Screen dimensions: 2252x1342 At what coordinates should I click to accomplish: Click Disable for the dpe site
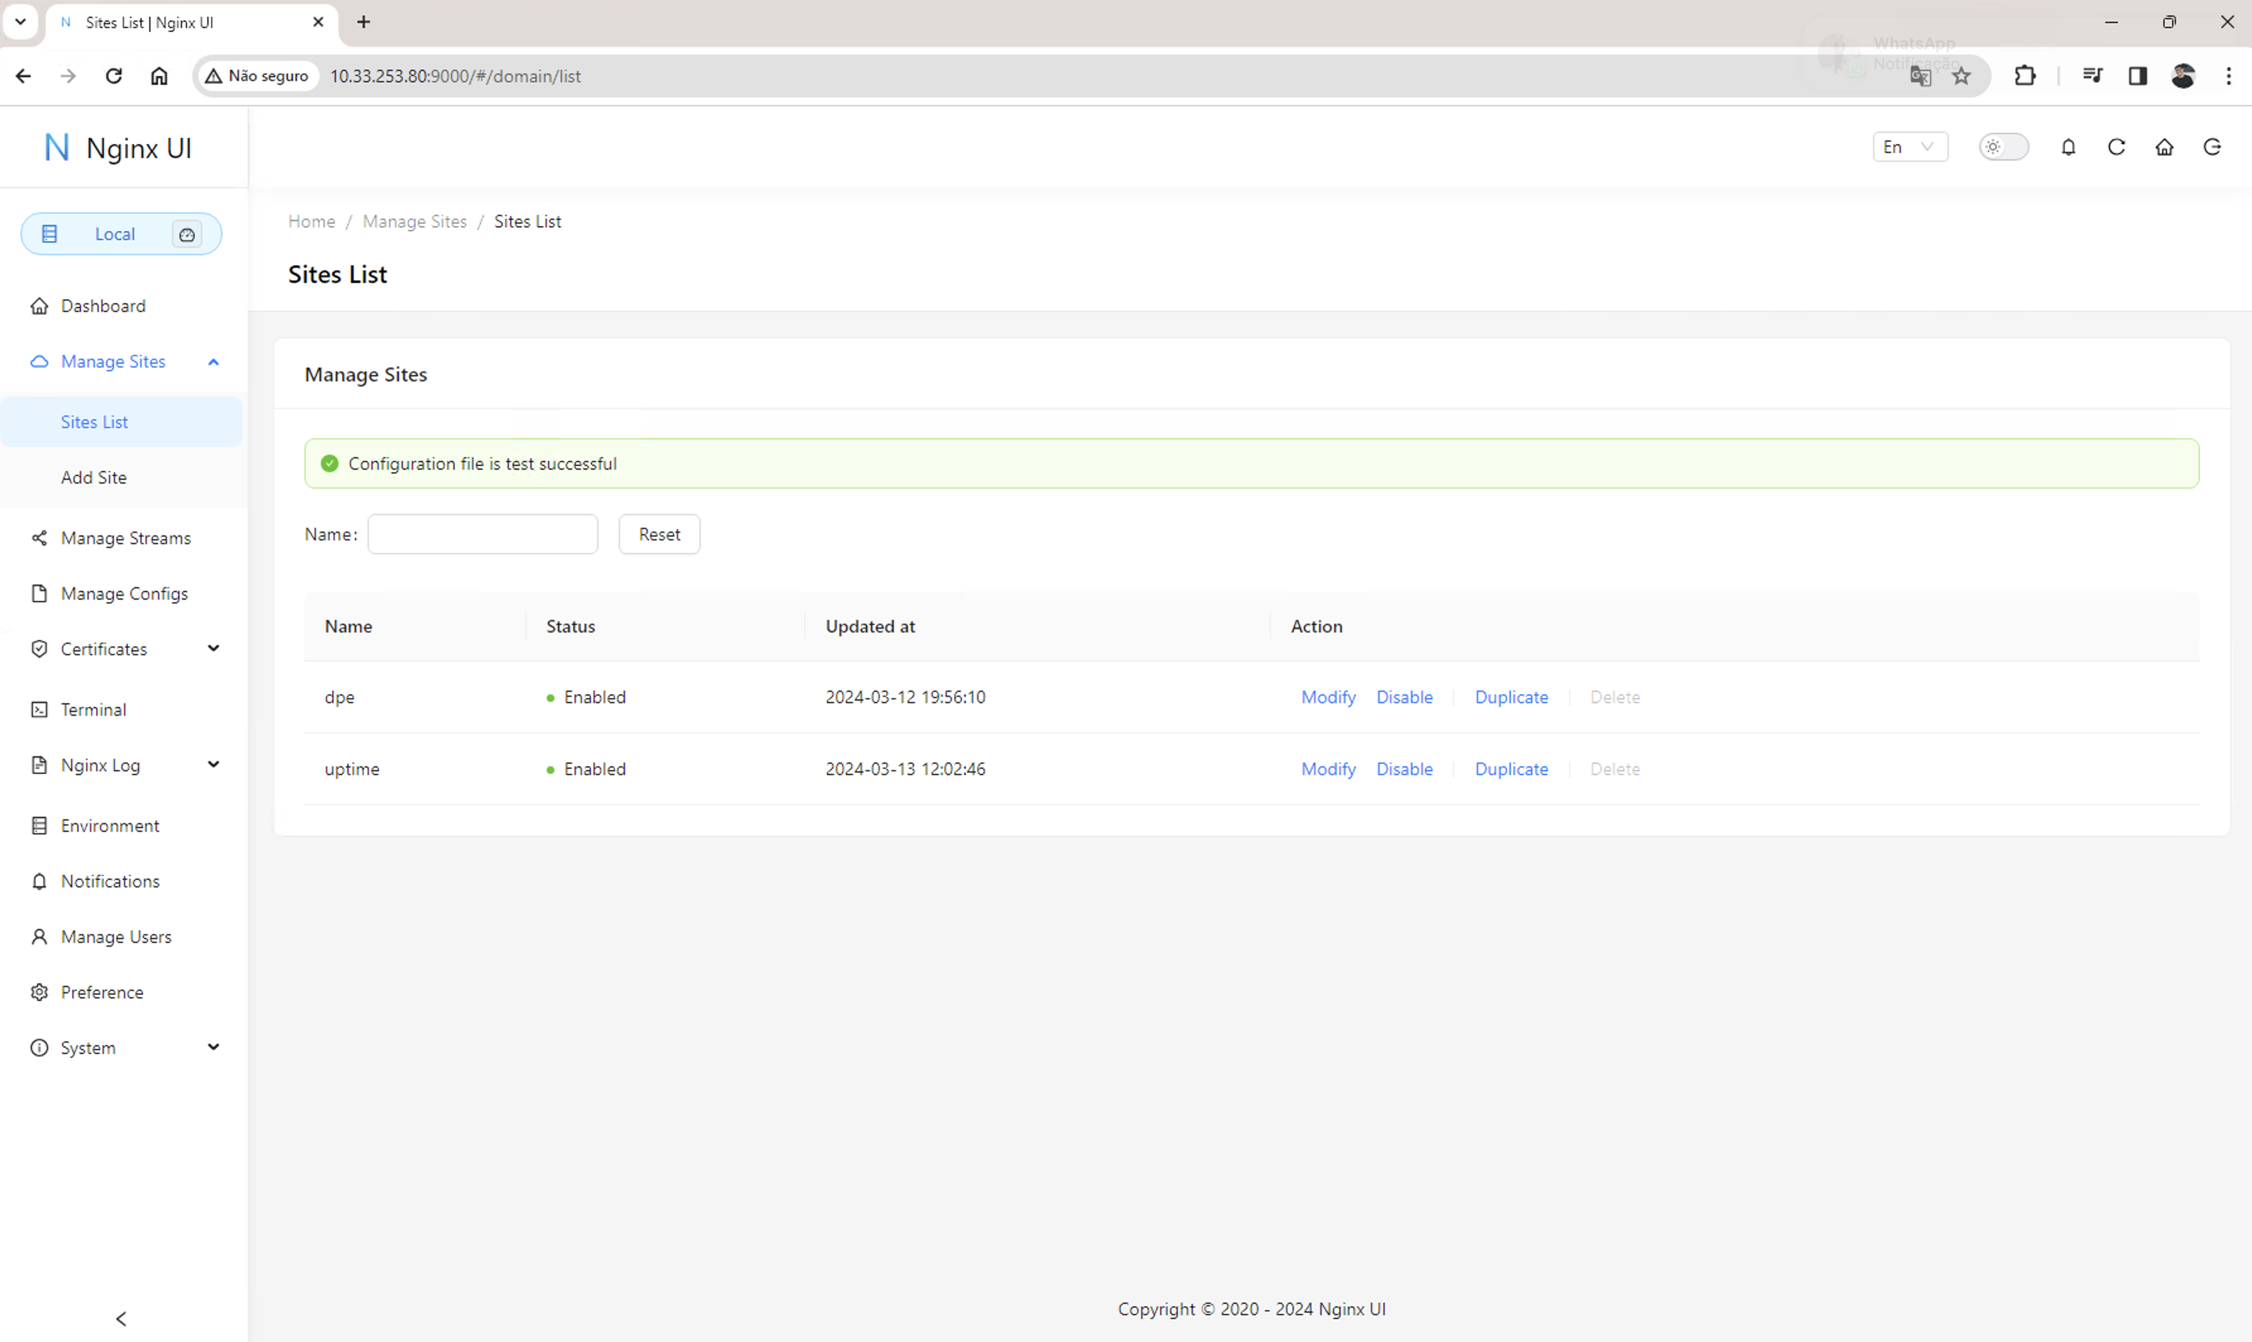[x=1404, y=698]
